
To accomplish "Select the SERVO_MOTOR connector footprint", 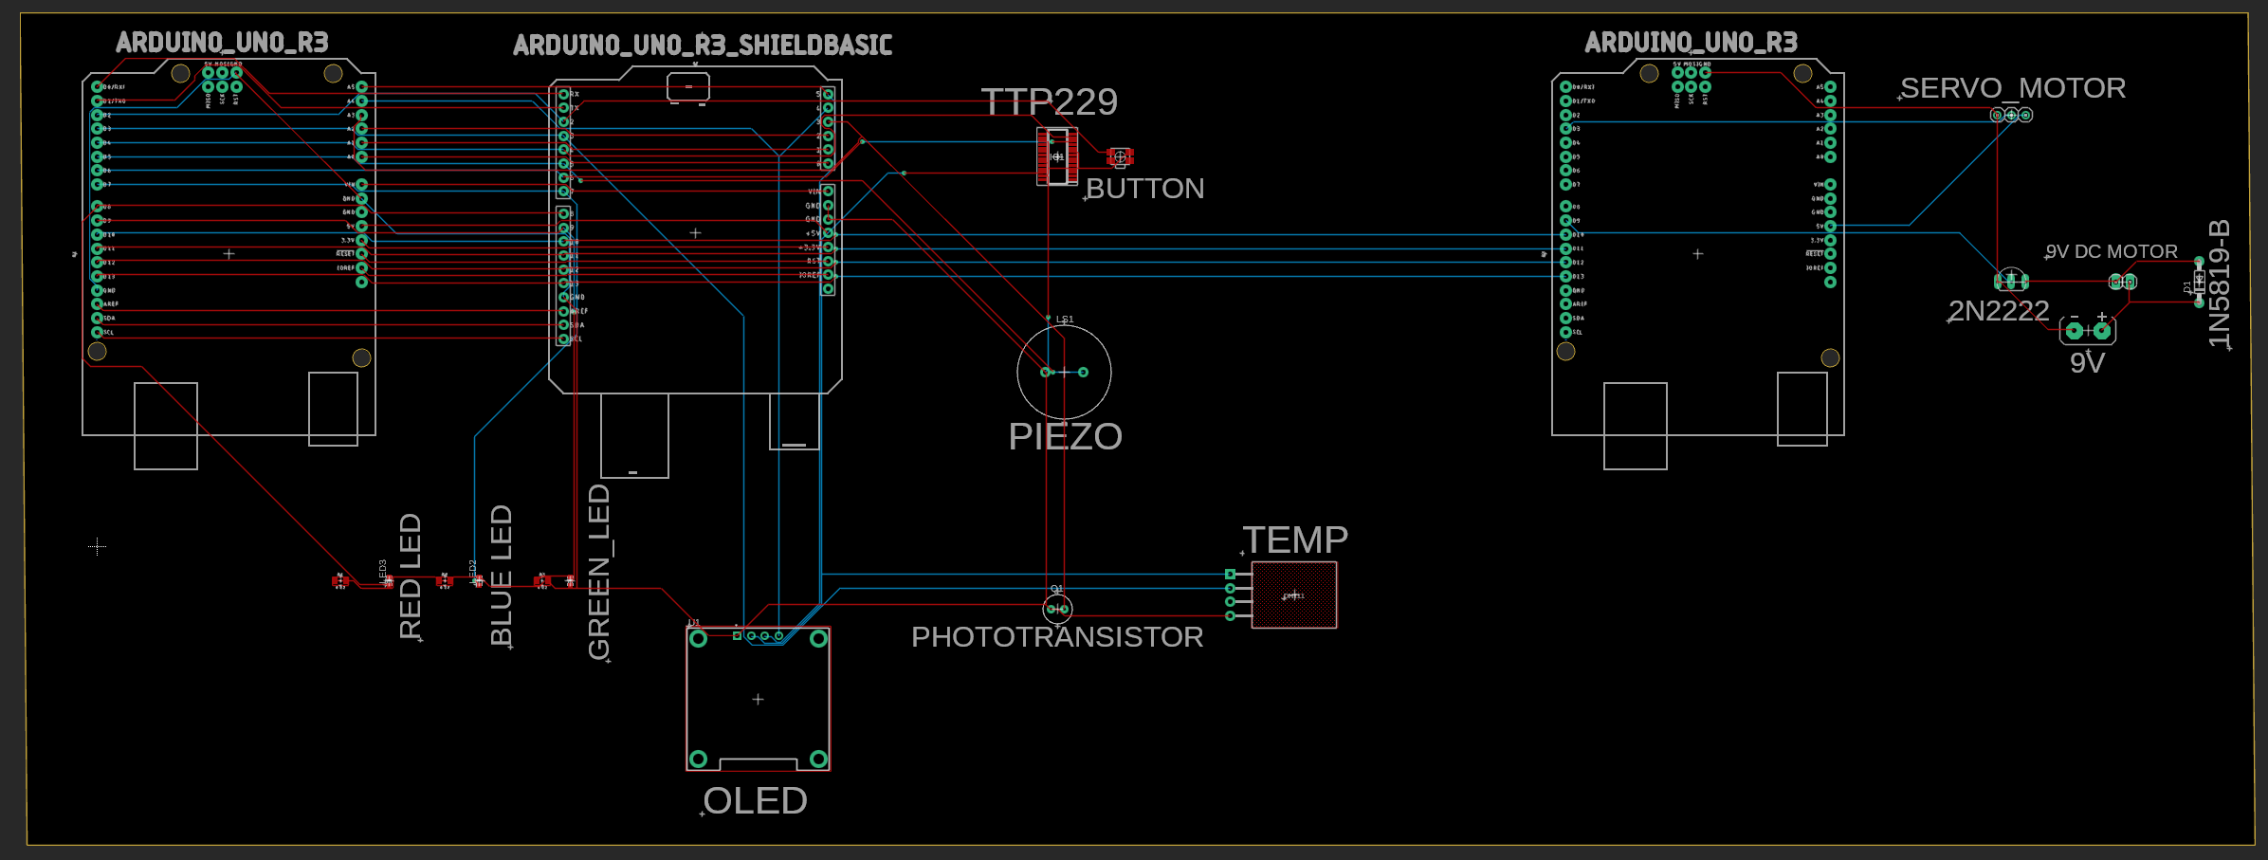I will pyautogui.click(x=2009, y=113).
